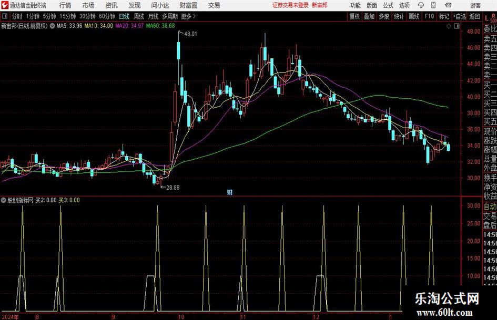
Task: Open F10 company info
Action: click(429, 16)
